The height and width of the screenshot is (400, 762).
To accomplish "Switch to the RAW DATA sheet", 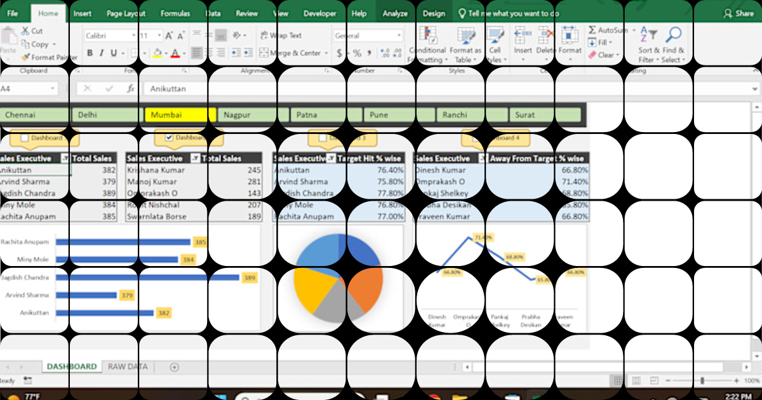I will click(128, 367).
